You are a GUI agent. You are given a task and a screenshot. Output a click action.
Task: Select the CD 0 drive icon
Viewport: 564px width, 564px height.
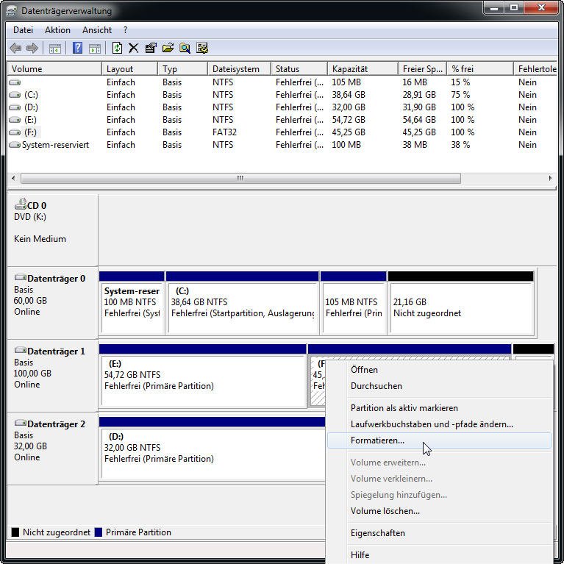tap(20, 204)
